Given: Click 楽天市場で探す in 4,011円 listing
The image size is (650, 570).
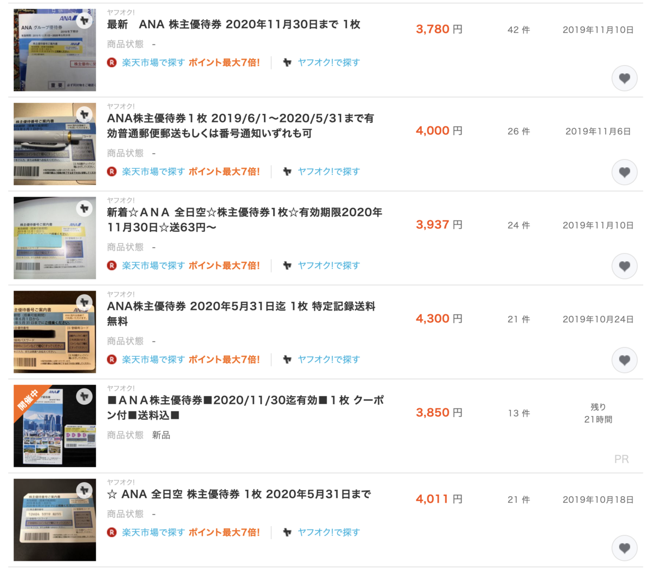Looking at the screenshot, I should click(x=153, y=533).
